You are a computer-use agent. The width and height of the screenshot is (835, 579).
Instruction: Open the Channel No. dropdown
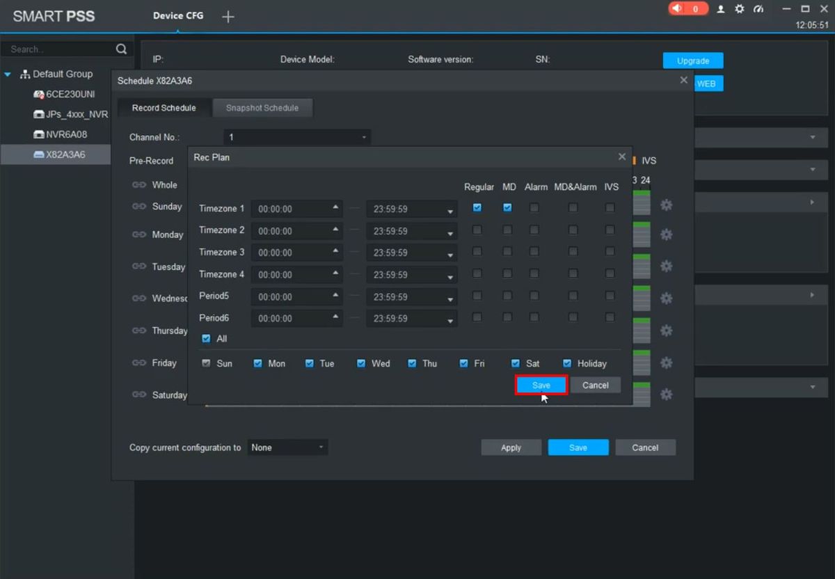click(x=297, y=138)
